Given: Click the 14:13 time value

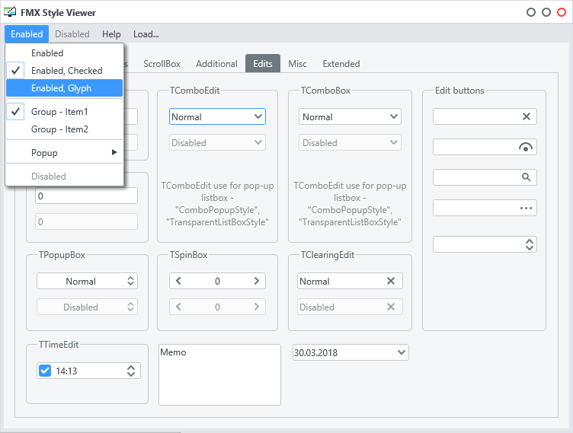Looking at the screenshot, I should (66, 371).
